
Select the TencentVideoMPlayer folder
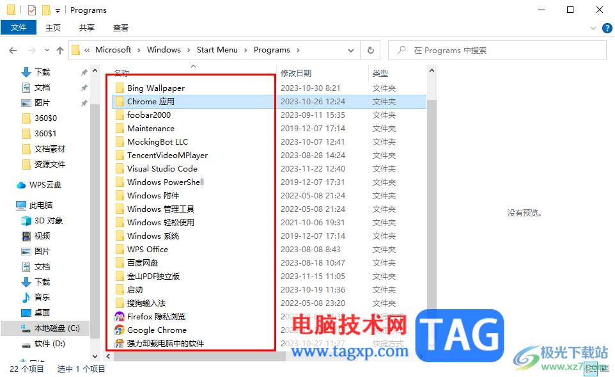tap(167, 156)
